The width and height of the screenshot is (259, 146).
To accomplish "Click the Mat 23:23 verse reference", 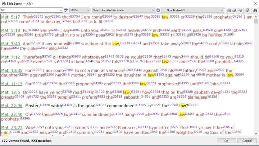I will pos(11,127).
